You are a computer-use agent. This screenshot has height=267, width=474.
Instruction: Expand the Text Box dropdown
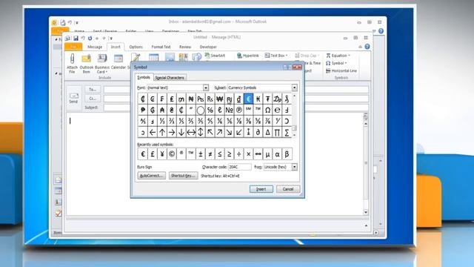click(x=287, y=56)
